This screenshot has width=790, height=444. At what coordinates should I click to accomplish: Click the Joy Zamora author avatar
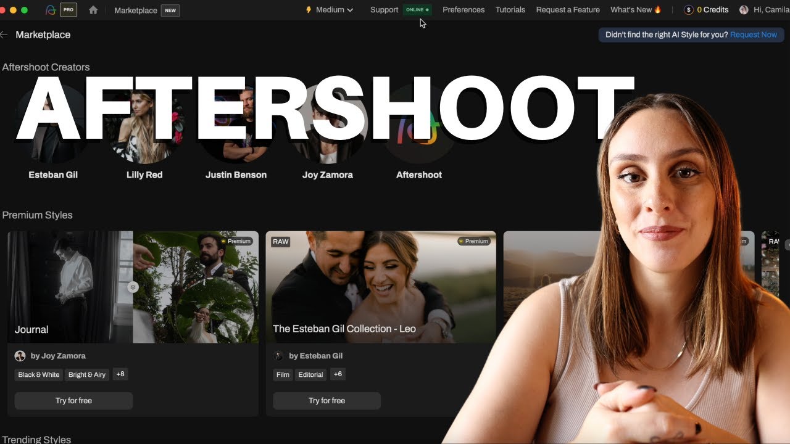(20, 356)
